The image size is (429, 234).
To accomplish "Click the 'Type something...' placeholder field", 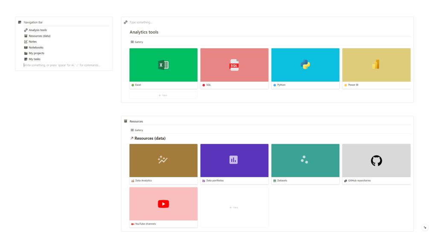I will click(x=140, y=22).
